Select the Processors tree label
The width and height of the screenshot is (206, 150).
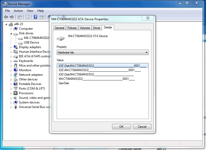[x=26, y=93]
